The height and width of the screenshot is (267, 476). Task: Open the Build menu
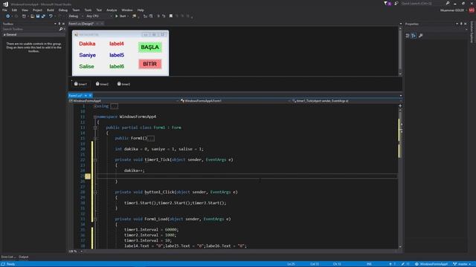(x=51, y=10)
